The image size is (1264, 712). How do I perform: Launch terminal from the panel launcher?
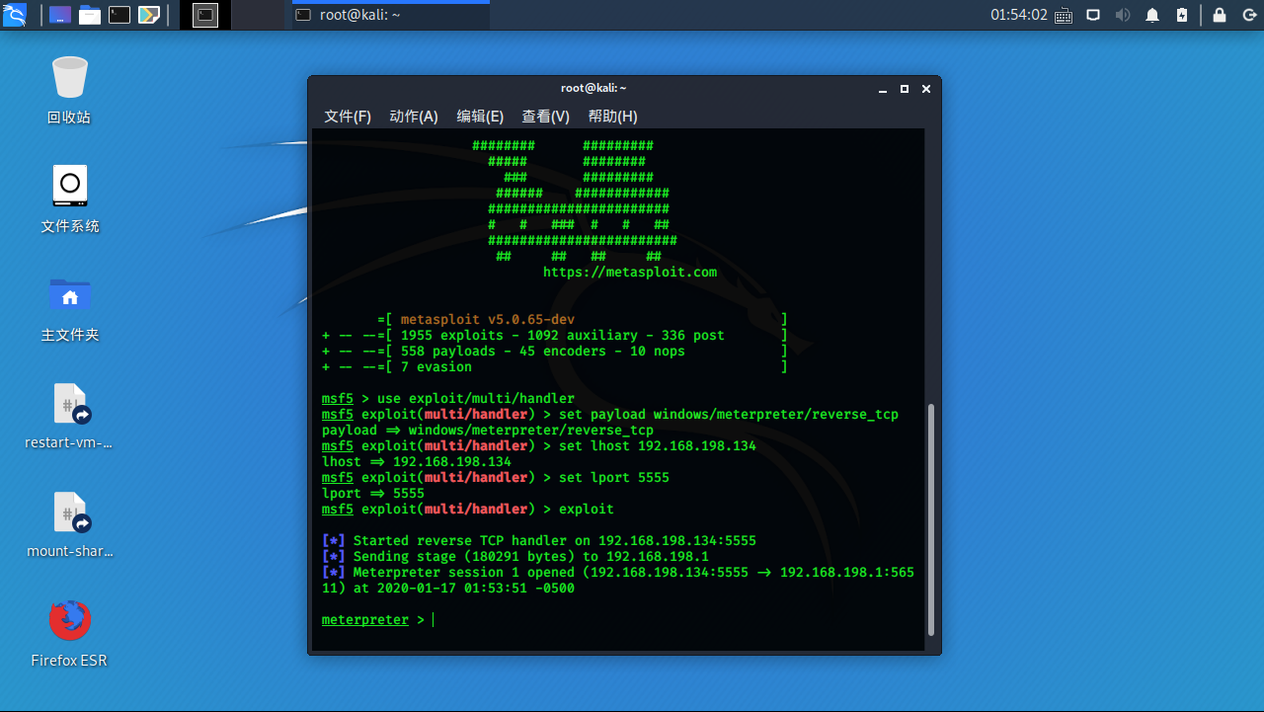[119, 15]
